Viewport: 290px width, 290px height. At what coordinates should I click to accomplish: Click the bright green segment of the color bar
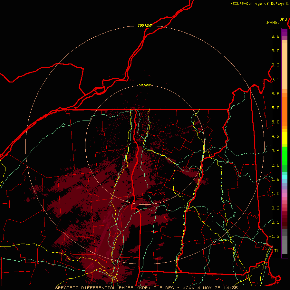(285, 155)
